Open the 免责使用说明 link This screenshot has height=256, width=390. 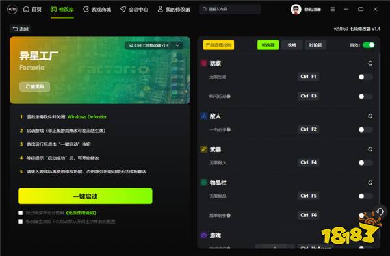point(81,212)
